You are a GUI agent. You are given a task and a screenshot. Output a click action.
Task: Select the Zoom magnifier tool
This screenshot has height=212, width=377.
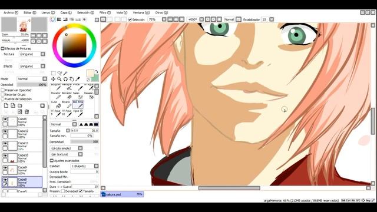click(59, 79)
